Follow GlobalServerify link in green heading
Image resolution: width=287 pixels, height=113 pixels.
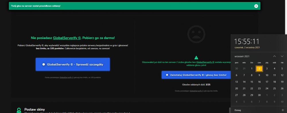tap(67, 38)
